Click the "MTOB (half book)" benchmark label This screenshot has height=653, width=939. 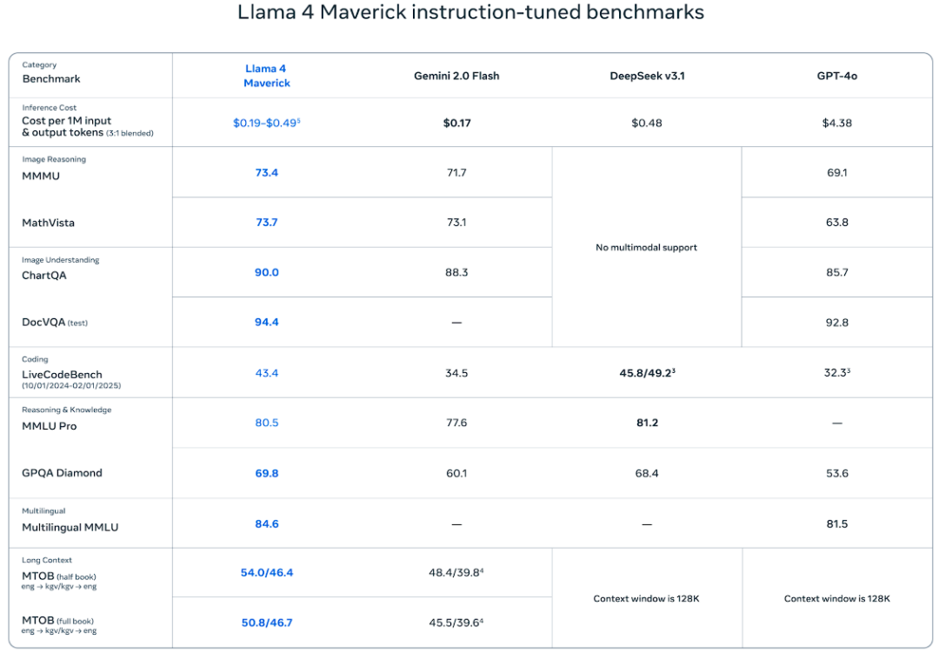tap(59, 576)
